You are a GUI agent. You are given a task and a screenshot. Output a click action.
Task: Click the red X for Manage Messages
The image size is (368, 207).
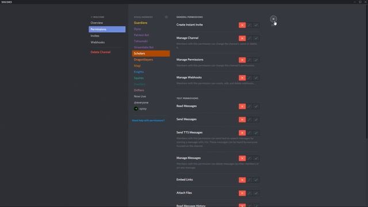pyautogui.click(x=242, y=159)
